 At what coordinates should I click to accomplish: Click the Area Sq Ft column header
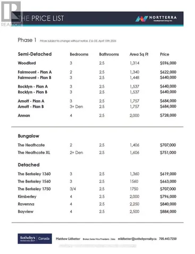tap(139, 54)
